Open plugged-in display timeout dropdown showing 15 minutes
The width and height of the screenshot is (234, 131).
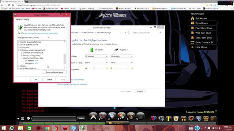click(121, 56)
